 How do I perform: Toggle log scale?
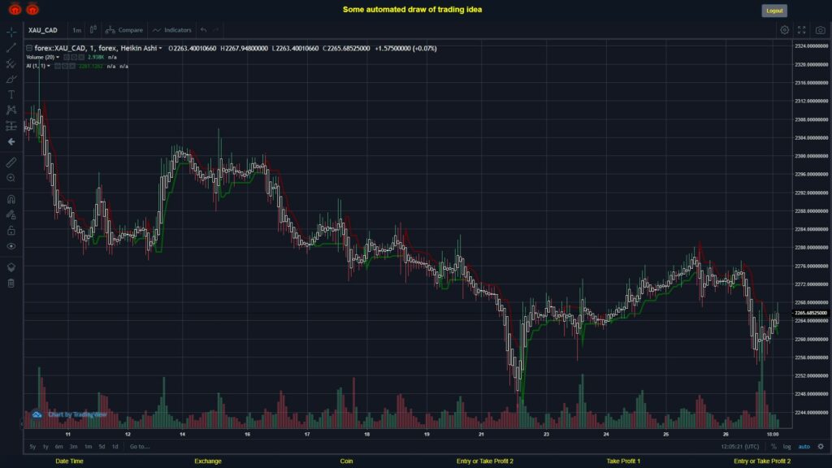pos(786,447)
